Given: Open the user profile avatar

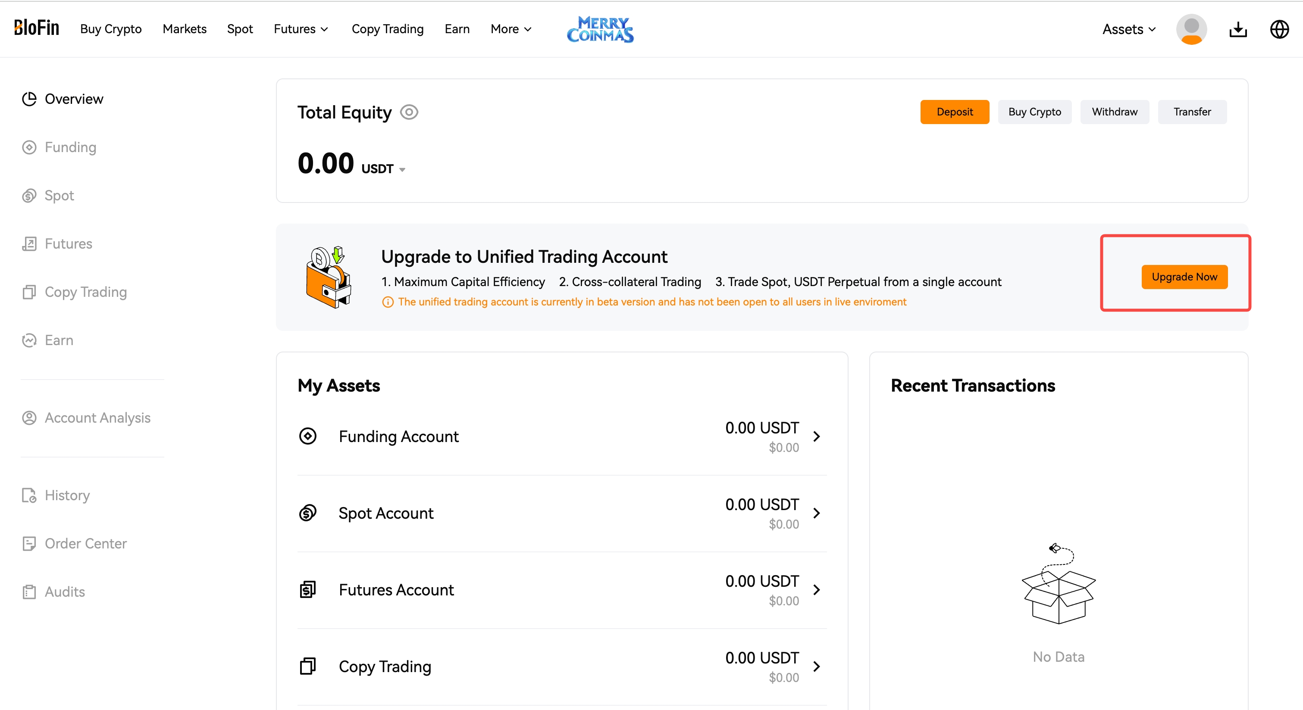Looking at the screenshot, I should point(1191,29).
